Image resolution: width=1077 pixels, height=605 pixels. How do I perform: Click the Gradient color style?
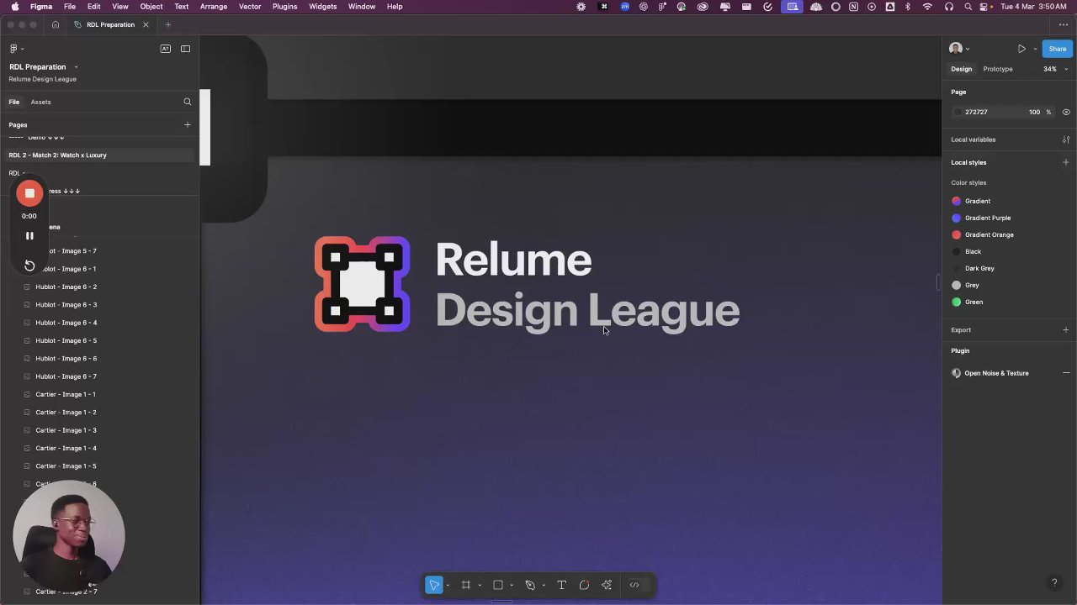[x=977, y=201]
